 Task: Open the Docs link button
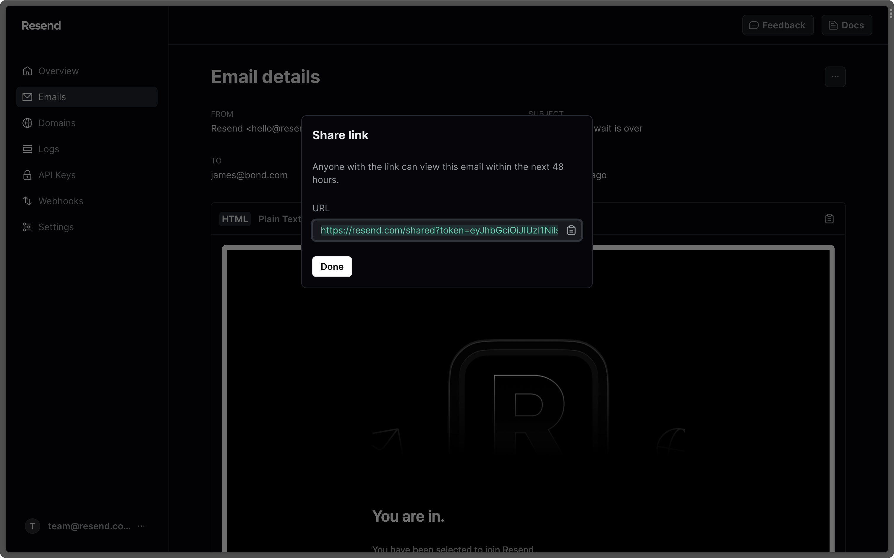click(847, 25)
